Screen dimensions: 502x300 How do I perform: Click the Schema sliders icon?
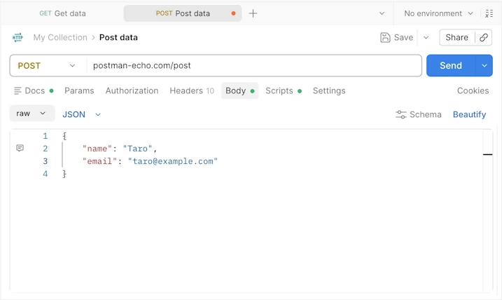point(401,114)
